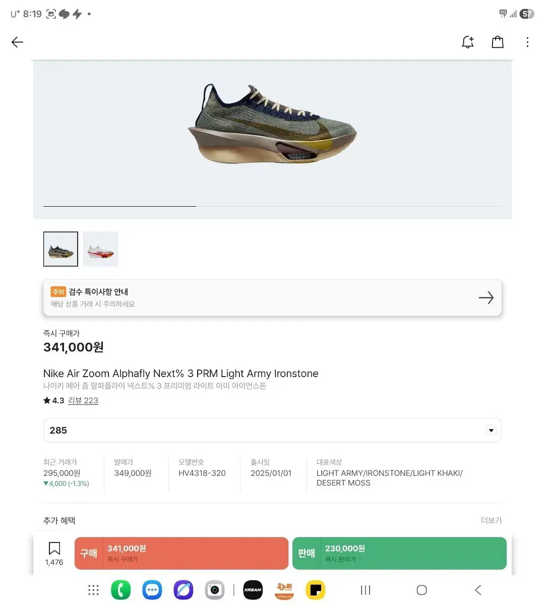The image size is (545, 605).
Task: Tap the bell notification alert icon
Action: [468, 42]
